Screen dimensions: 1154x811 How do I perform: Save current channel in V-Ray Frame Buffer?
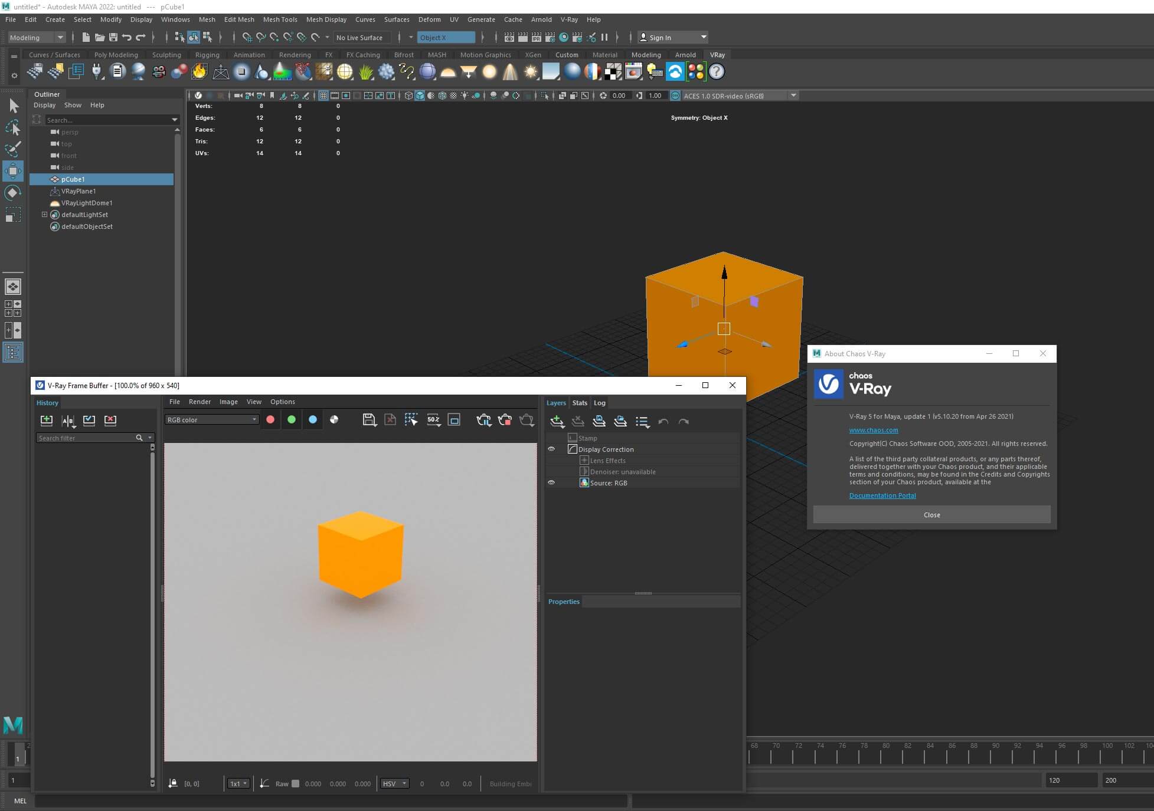coord(369,419)
